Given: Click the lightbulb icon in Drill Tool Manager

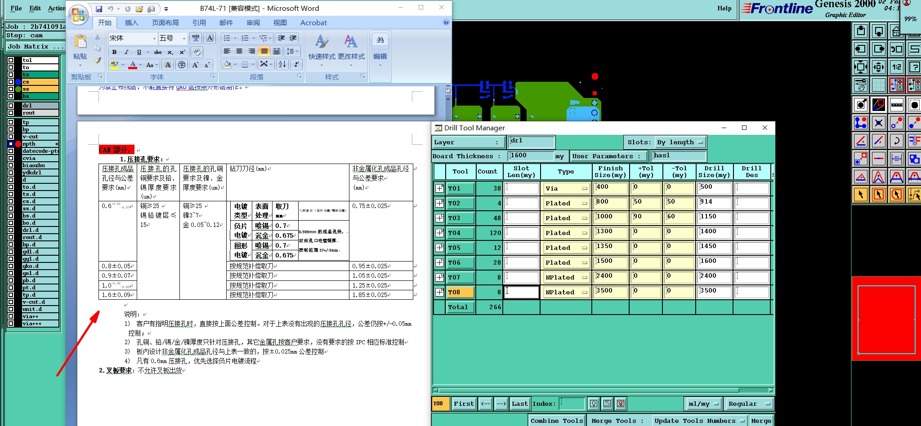Looking at the screenshot, I should point(594,404).
